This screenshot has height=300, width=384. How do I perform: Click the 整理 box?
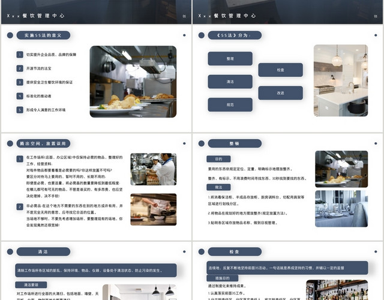[230, 59]
